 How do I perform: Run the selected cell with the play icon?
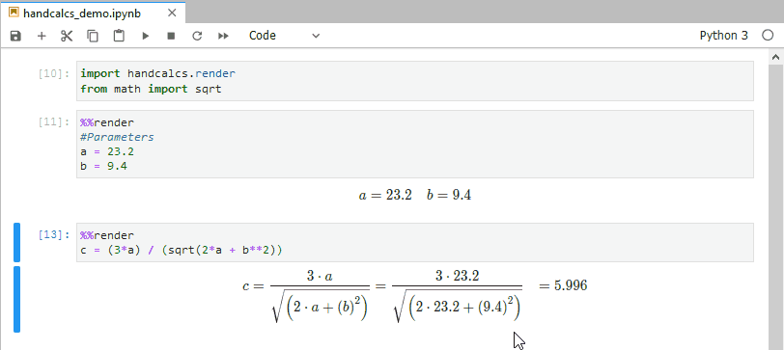(x=146, y=36)
